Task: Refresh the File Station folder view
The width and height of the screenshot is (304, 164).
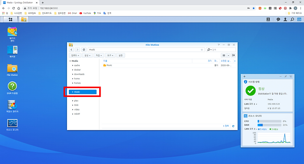Action: pyautogui.click(x=84, y=50)
